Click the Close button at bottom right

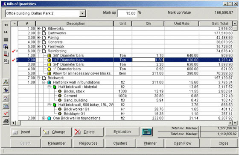(224, 143)
